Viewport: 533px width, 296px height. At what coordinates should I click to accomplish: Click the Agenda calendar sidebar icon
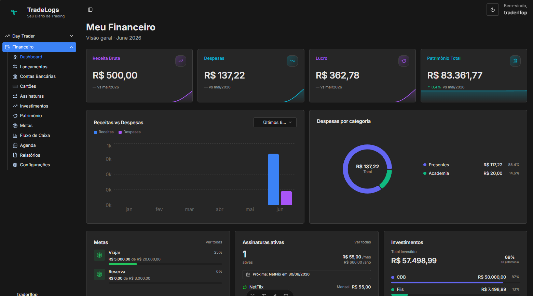pos(15,145)
